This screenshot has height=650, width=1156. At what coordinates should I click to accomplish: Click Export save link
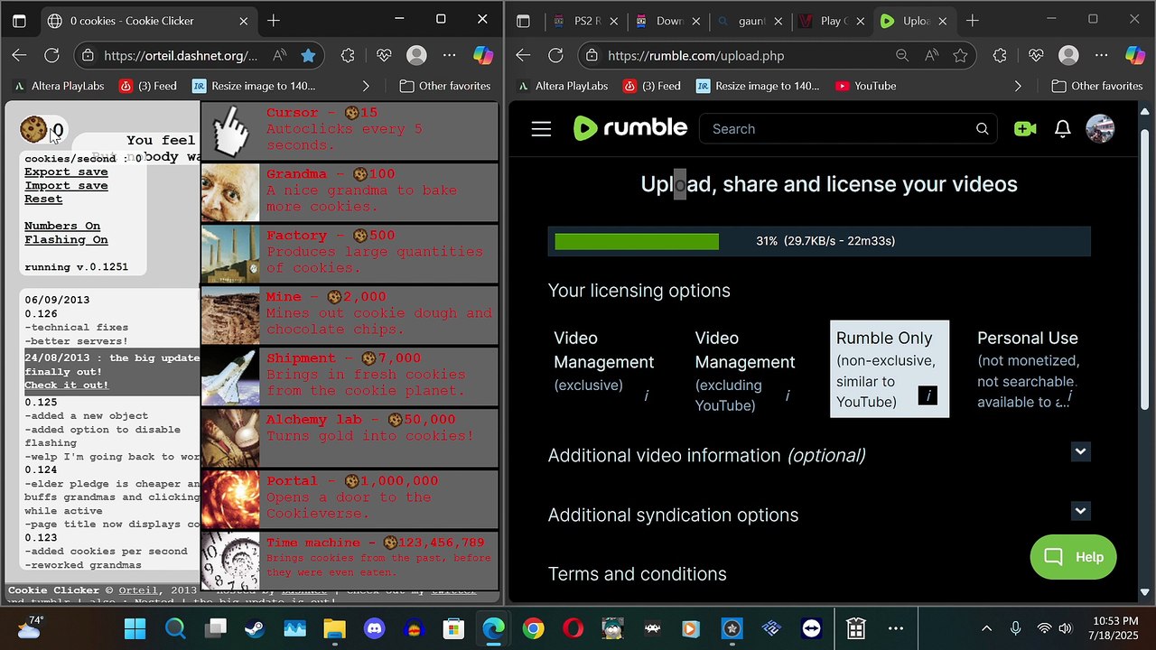pos(66,172)
